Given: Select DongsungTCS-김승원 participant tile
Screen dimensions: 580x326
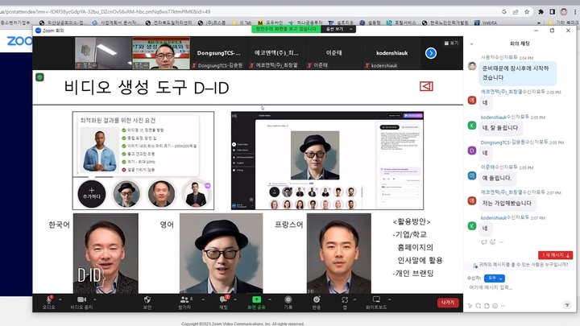Looking at the screenshot, I should pyautogui.click(x=218, y=53).
